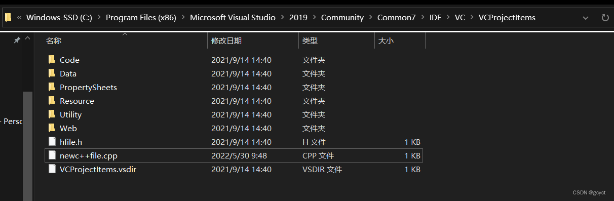Select the Data folder name
Viewport: 614px width, 201px height.
pyautogui.click(x=68, y=73)
